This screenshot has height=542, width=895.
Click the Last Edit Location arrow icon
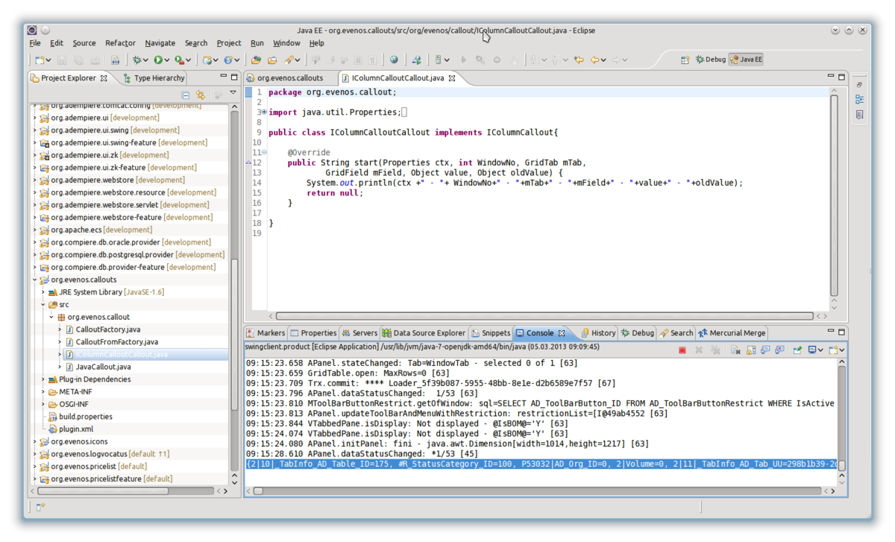pos(577,60)
